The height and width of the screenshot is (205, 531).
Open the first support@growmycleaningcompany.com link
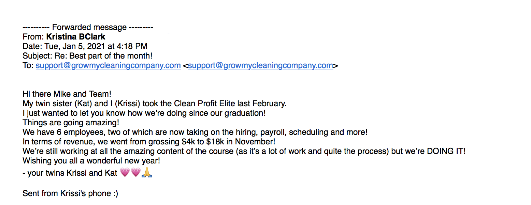pos(108,66)
